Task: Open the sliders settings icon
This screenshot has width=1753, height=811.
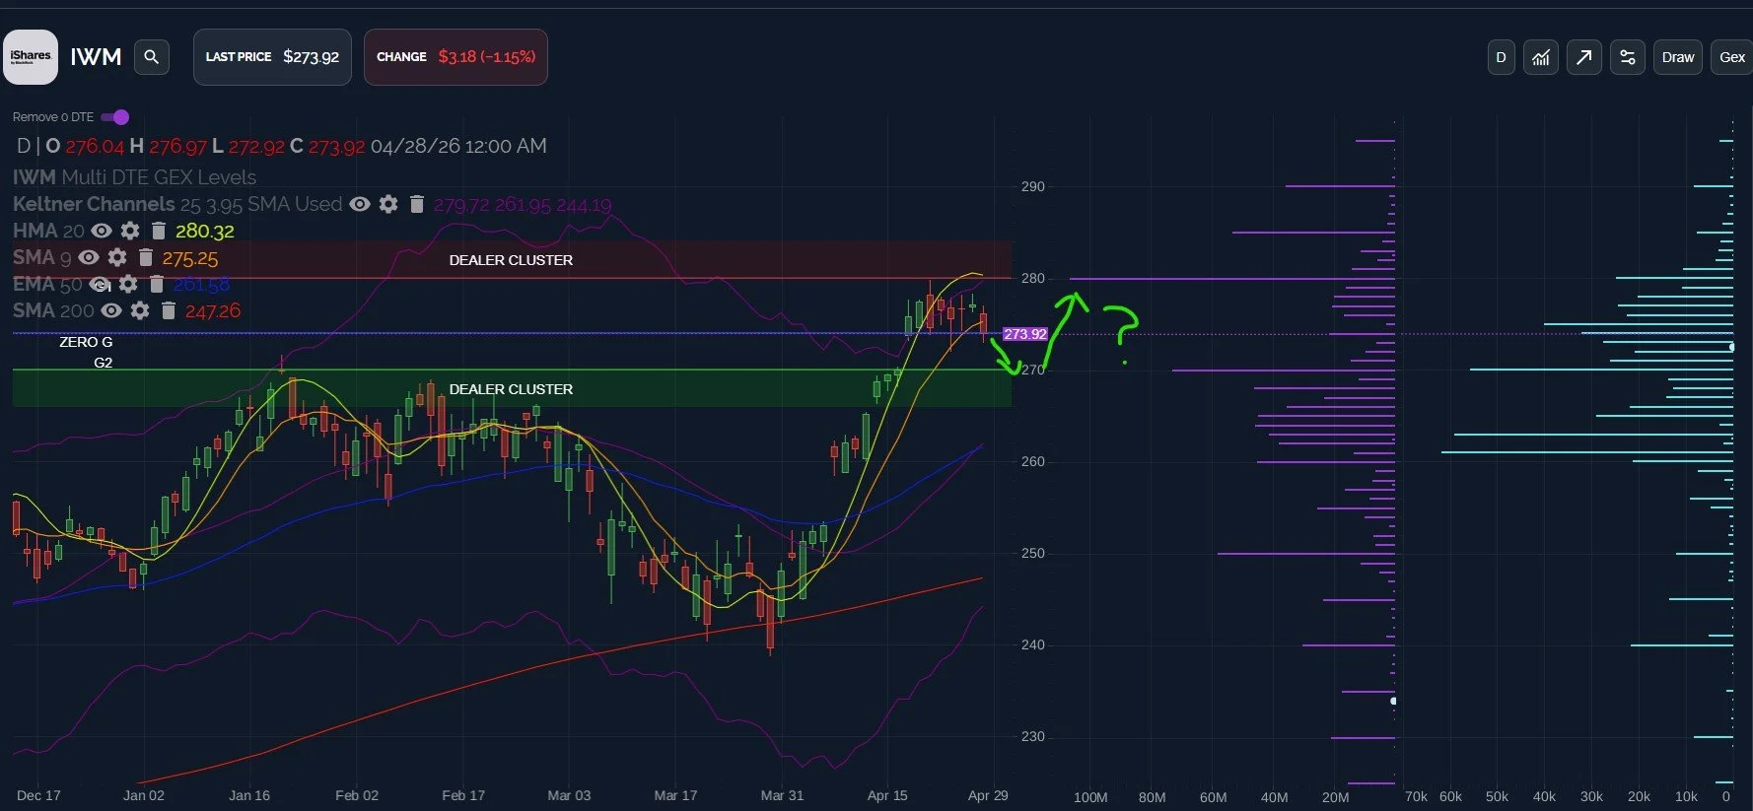Action: [x=1628, y=57]
